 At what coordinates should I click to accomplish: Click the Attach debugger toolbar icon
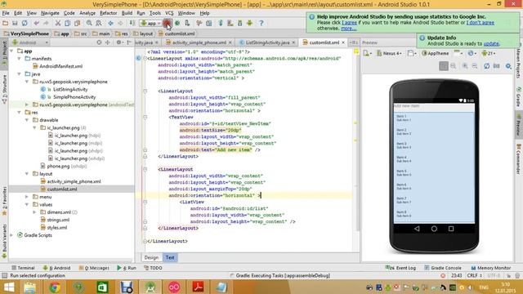pyautogui.click(x=187, y=23)
